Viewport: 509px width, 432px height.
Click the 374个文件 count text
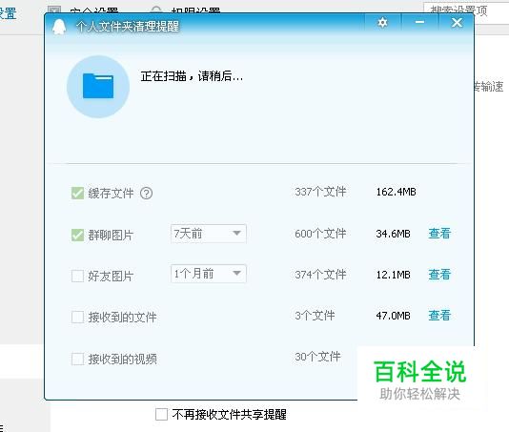(320, 275)
